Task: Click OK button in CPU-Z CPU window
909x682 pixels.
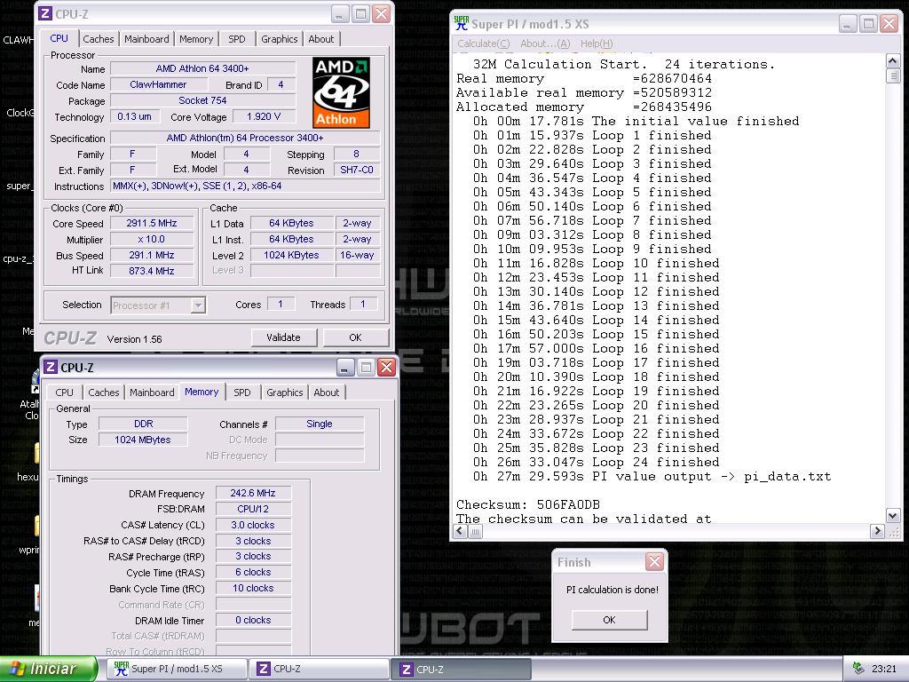Action: (355, 337)
